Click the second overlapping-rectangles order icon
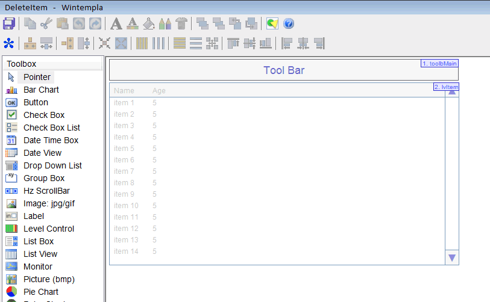 (x=219, y=23)
